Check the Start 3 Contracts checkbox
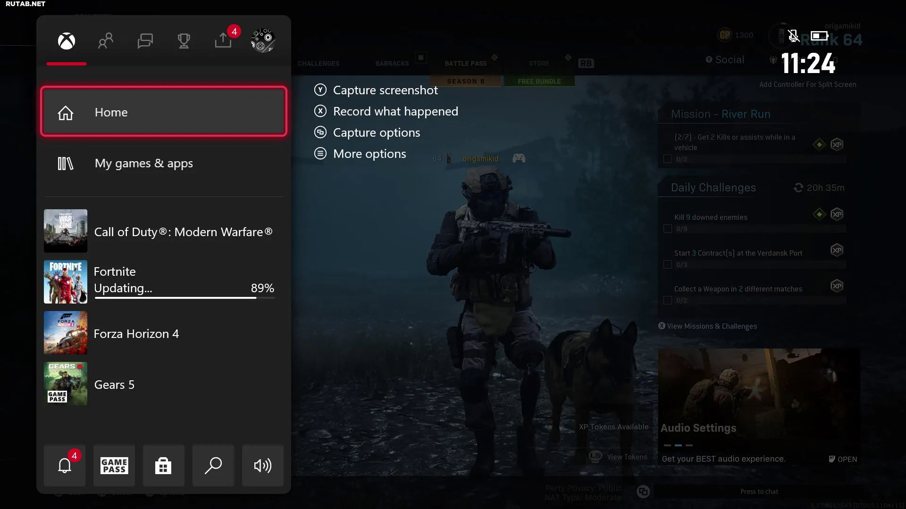Image resolution: width=906 pixels, height=509 pixels. tap(668, 265)
